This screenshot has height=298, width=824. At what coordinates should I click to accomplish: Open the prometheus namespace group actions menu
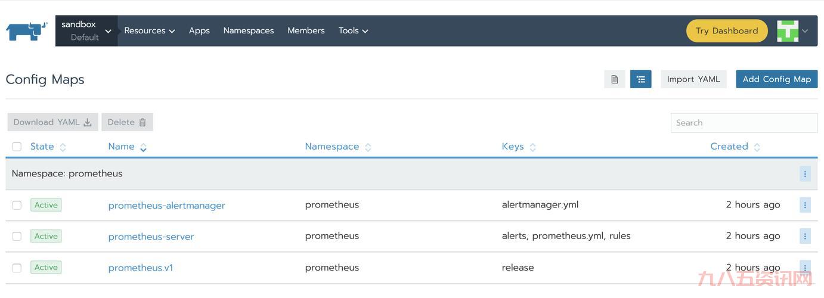pos(805,174)
